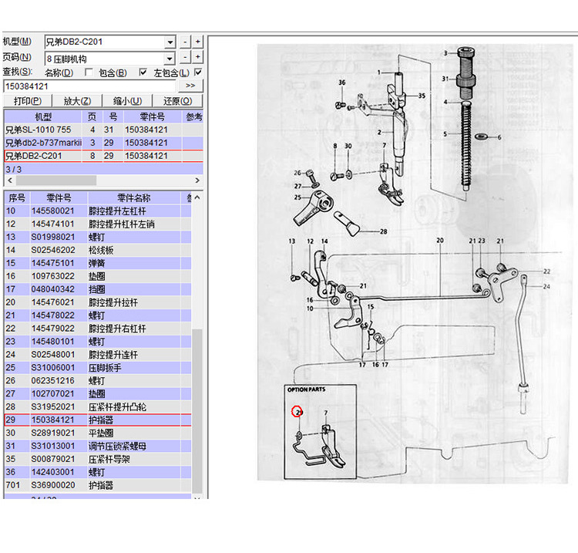
Task: Select part row 14 松线板
Action: coord(98,250)
